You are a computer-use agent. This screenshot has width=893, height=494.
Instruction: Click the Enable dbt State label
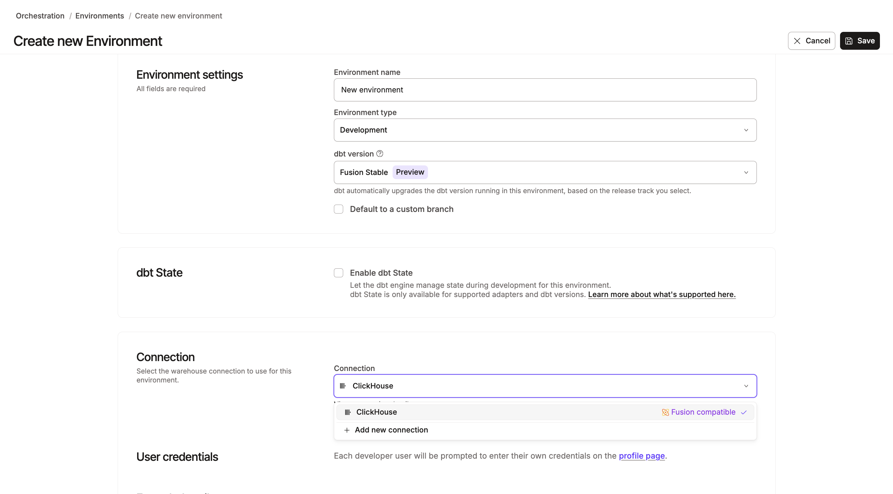381,272
